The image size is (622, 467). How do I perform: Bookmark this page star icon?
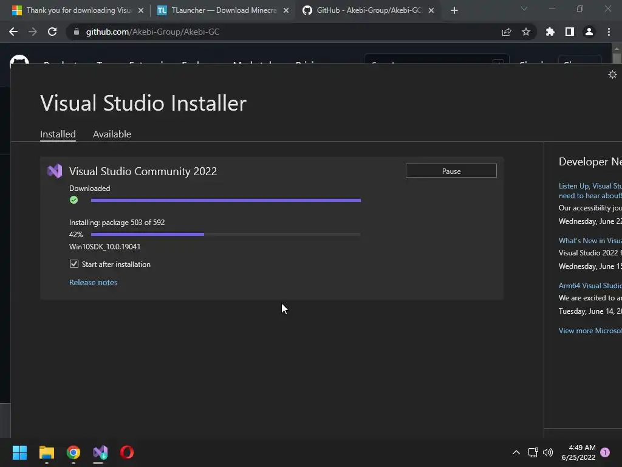(526, 32)
